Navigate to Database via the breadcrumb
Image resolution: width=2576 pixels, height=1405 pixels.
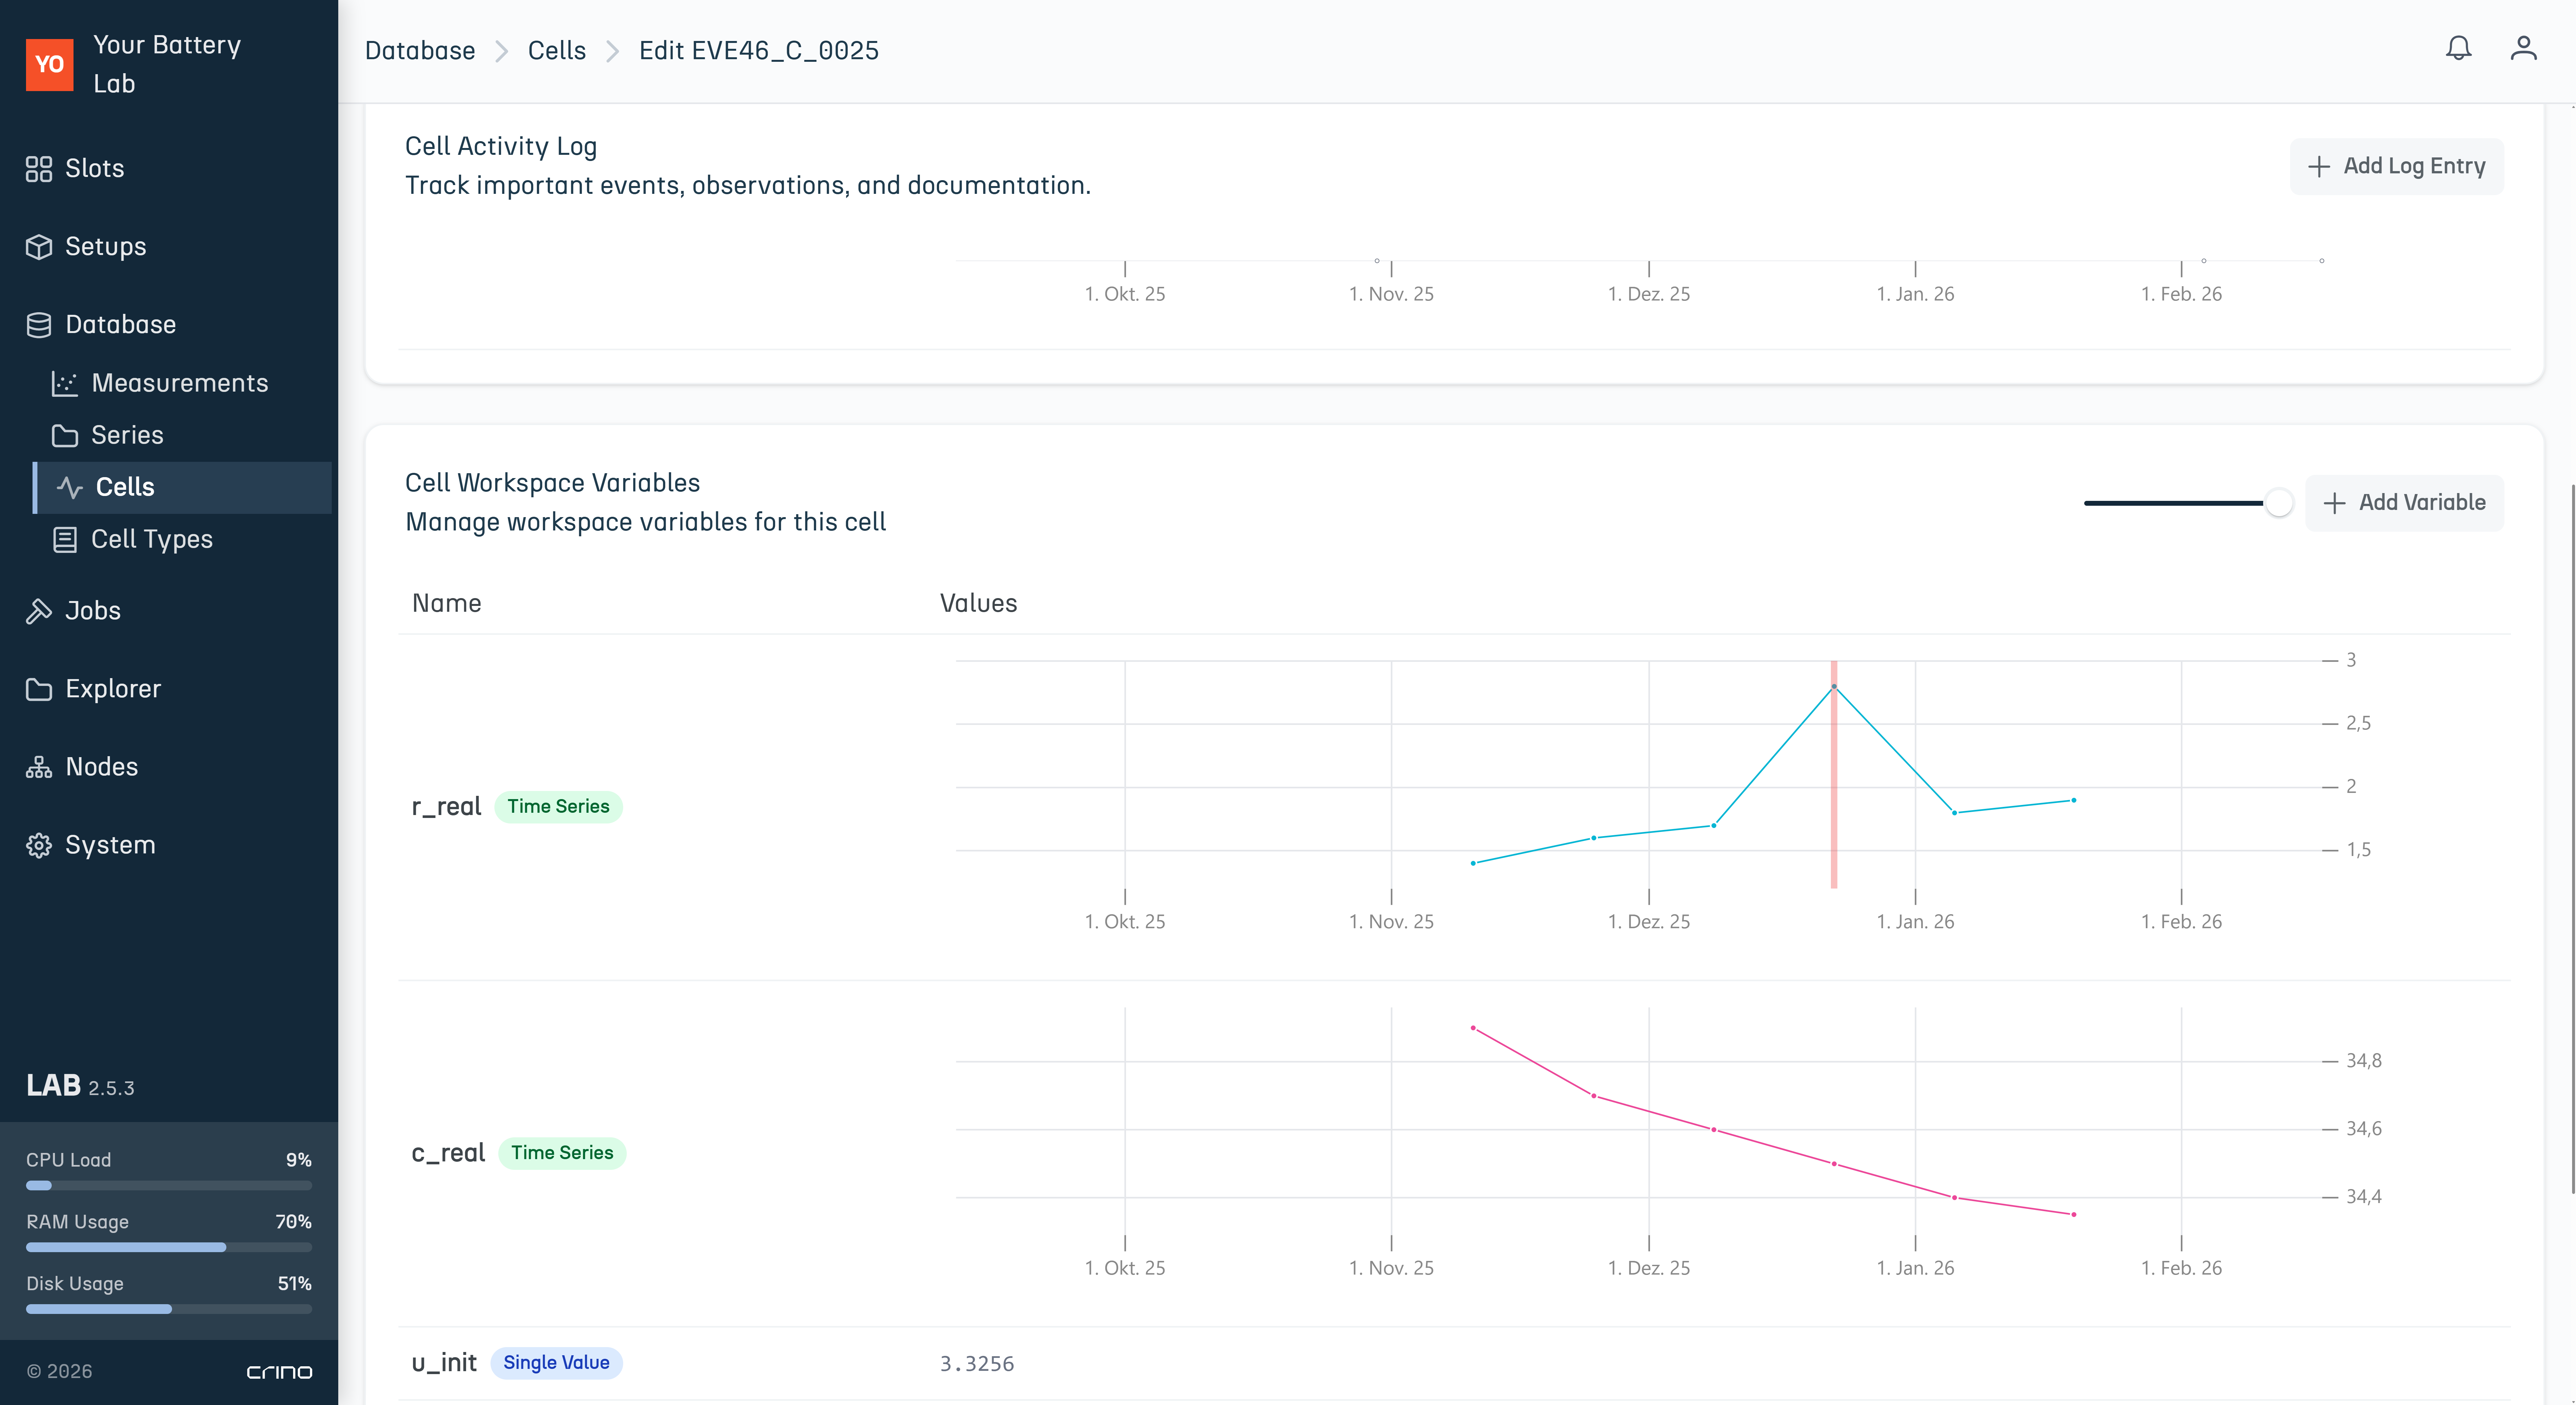(x=420, y=50)
